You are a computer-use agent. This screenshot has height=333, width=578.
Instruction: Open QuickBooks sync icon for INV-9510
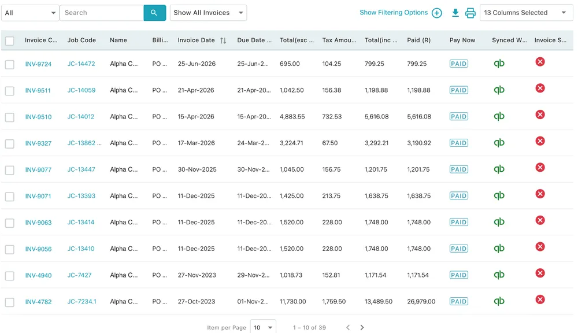(x=499, y=117)
